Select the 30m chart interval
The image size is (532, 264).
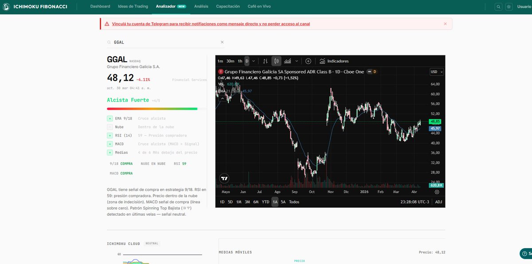[230, 61]
